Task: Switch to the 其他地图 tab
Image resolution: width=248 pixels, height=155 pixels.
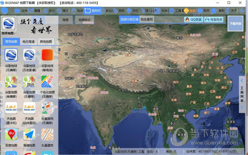Action: click(x=46, y=41)
